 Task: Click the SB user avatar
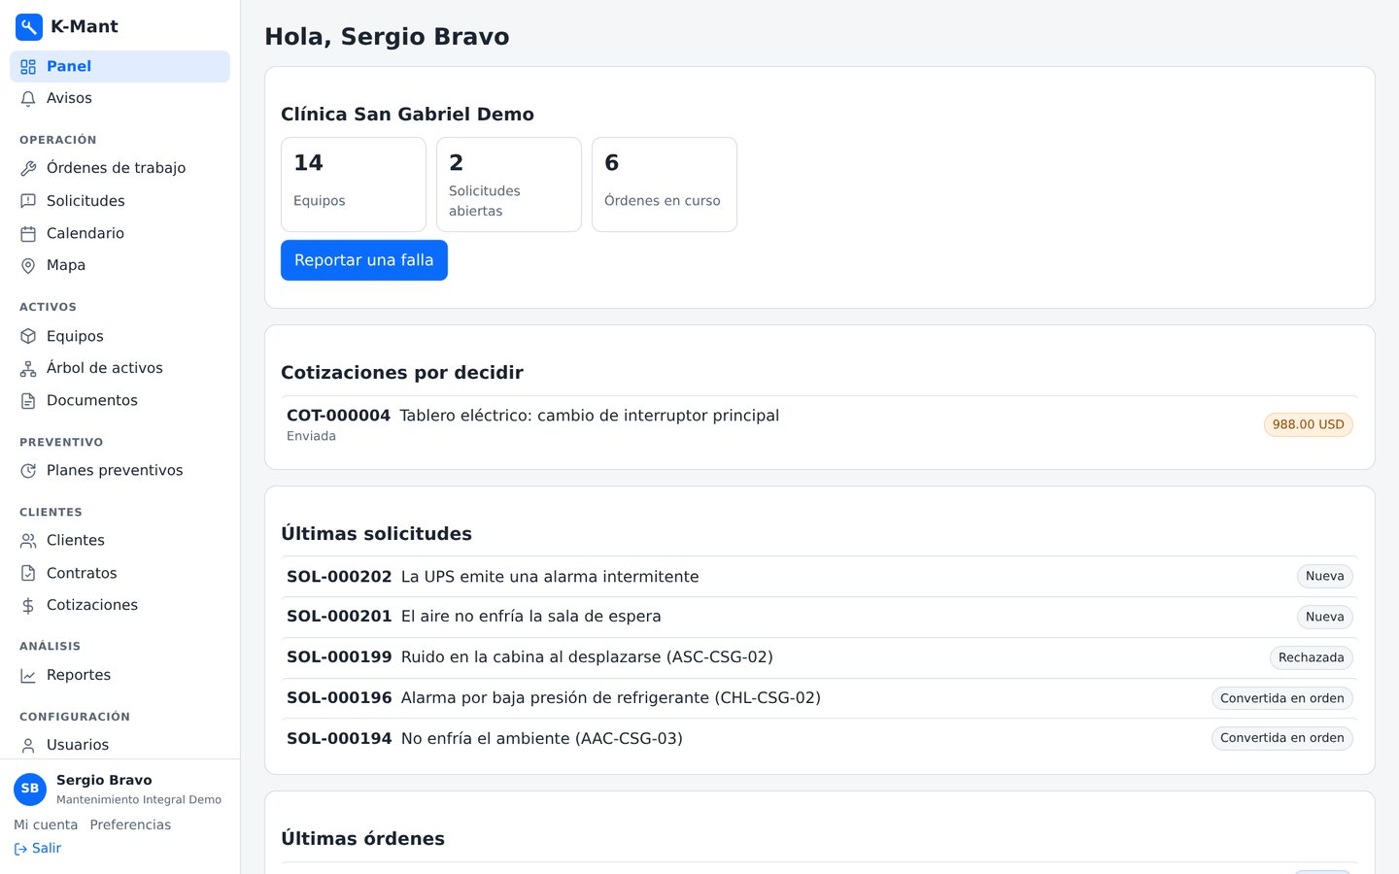click(30, 790)
